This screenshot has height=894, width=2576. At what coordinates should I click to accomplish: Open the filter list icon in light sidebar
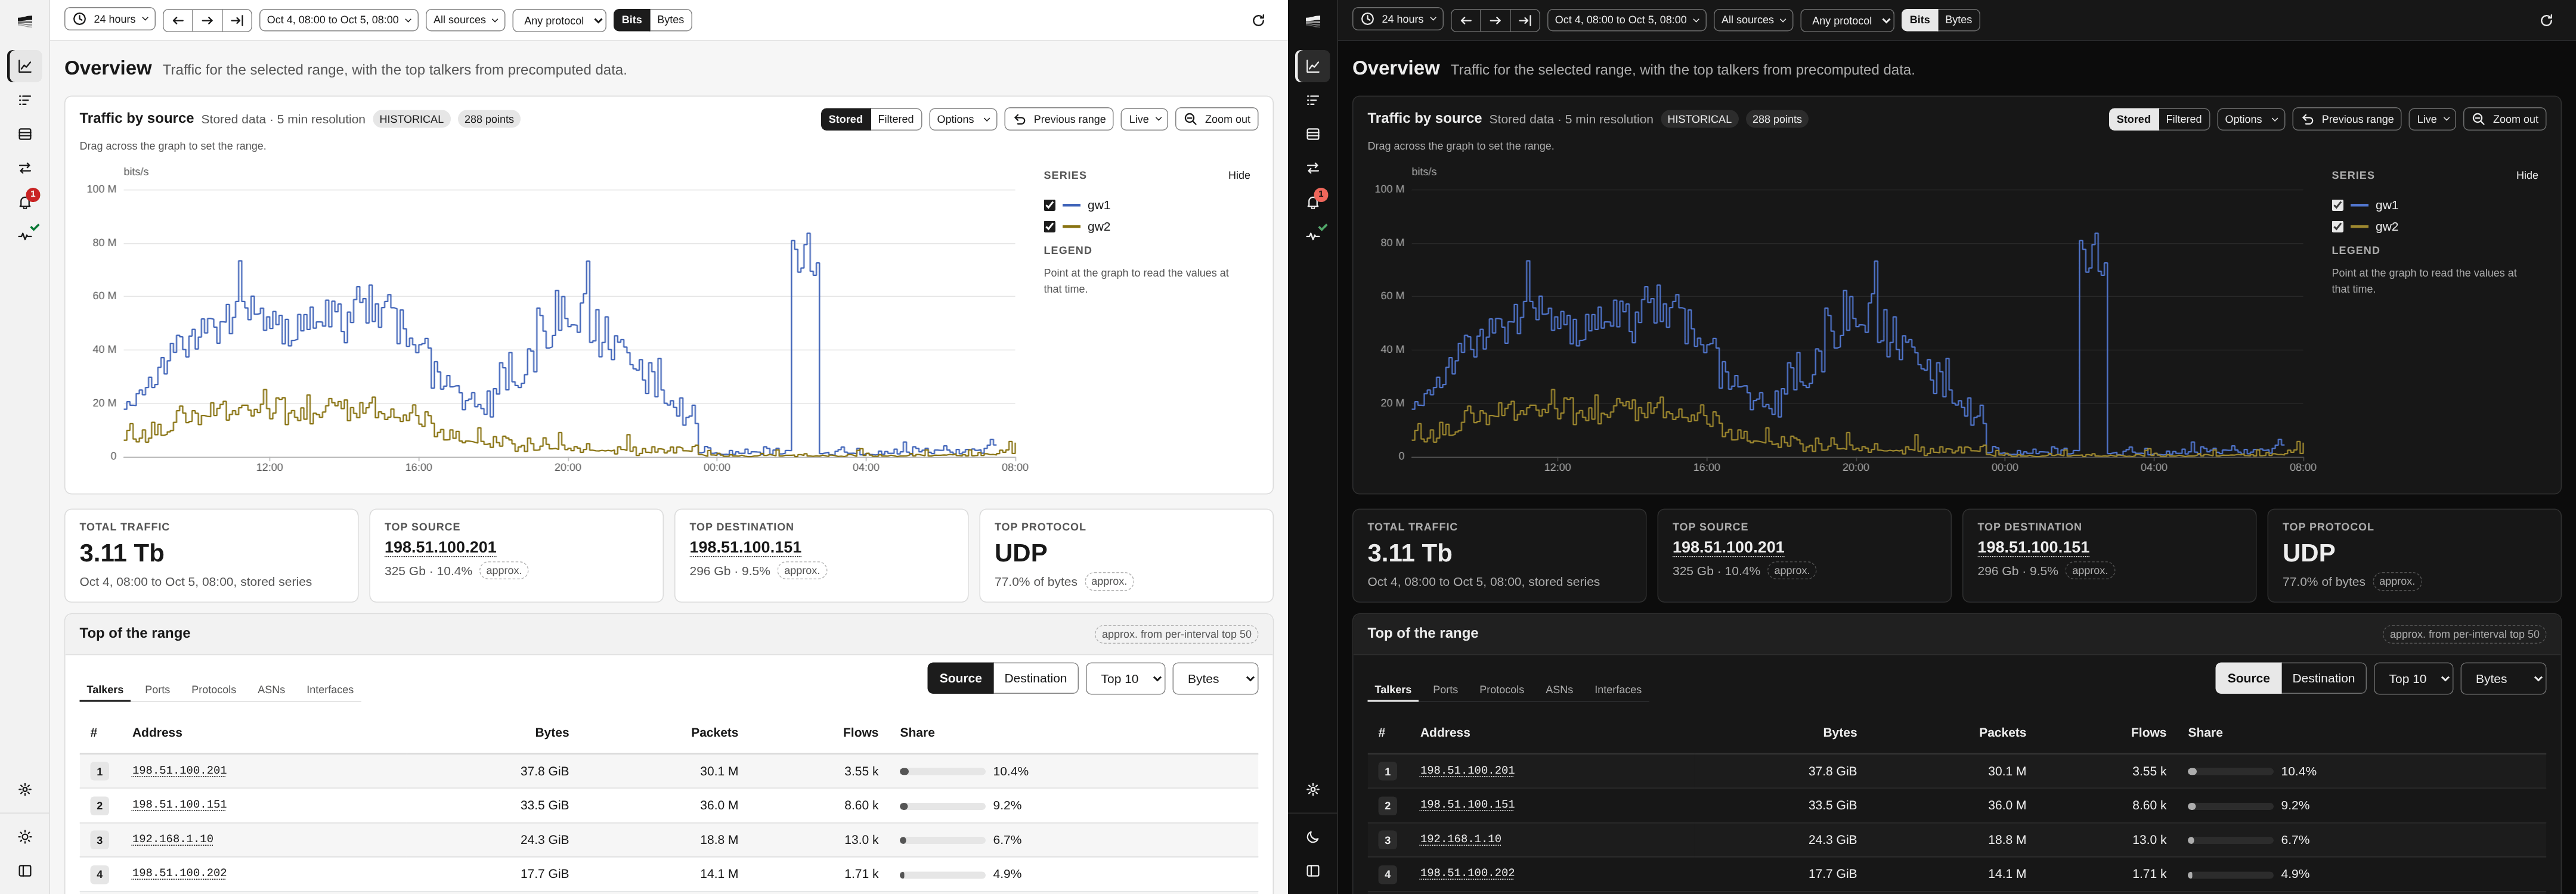pyautogui.click(x=25, y=100)
